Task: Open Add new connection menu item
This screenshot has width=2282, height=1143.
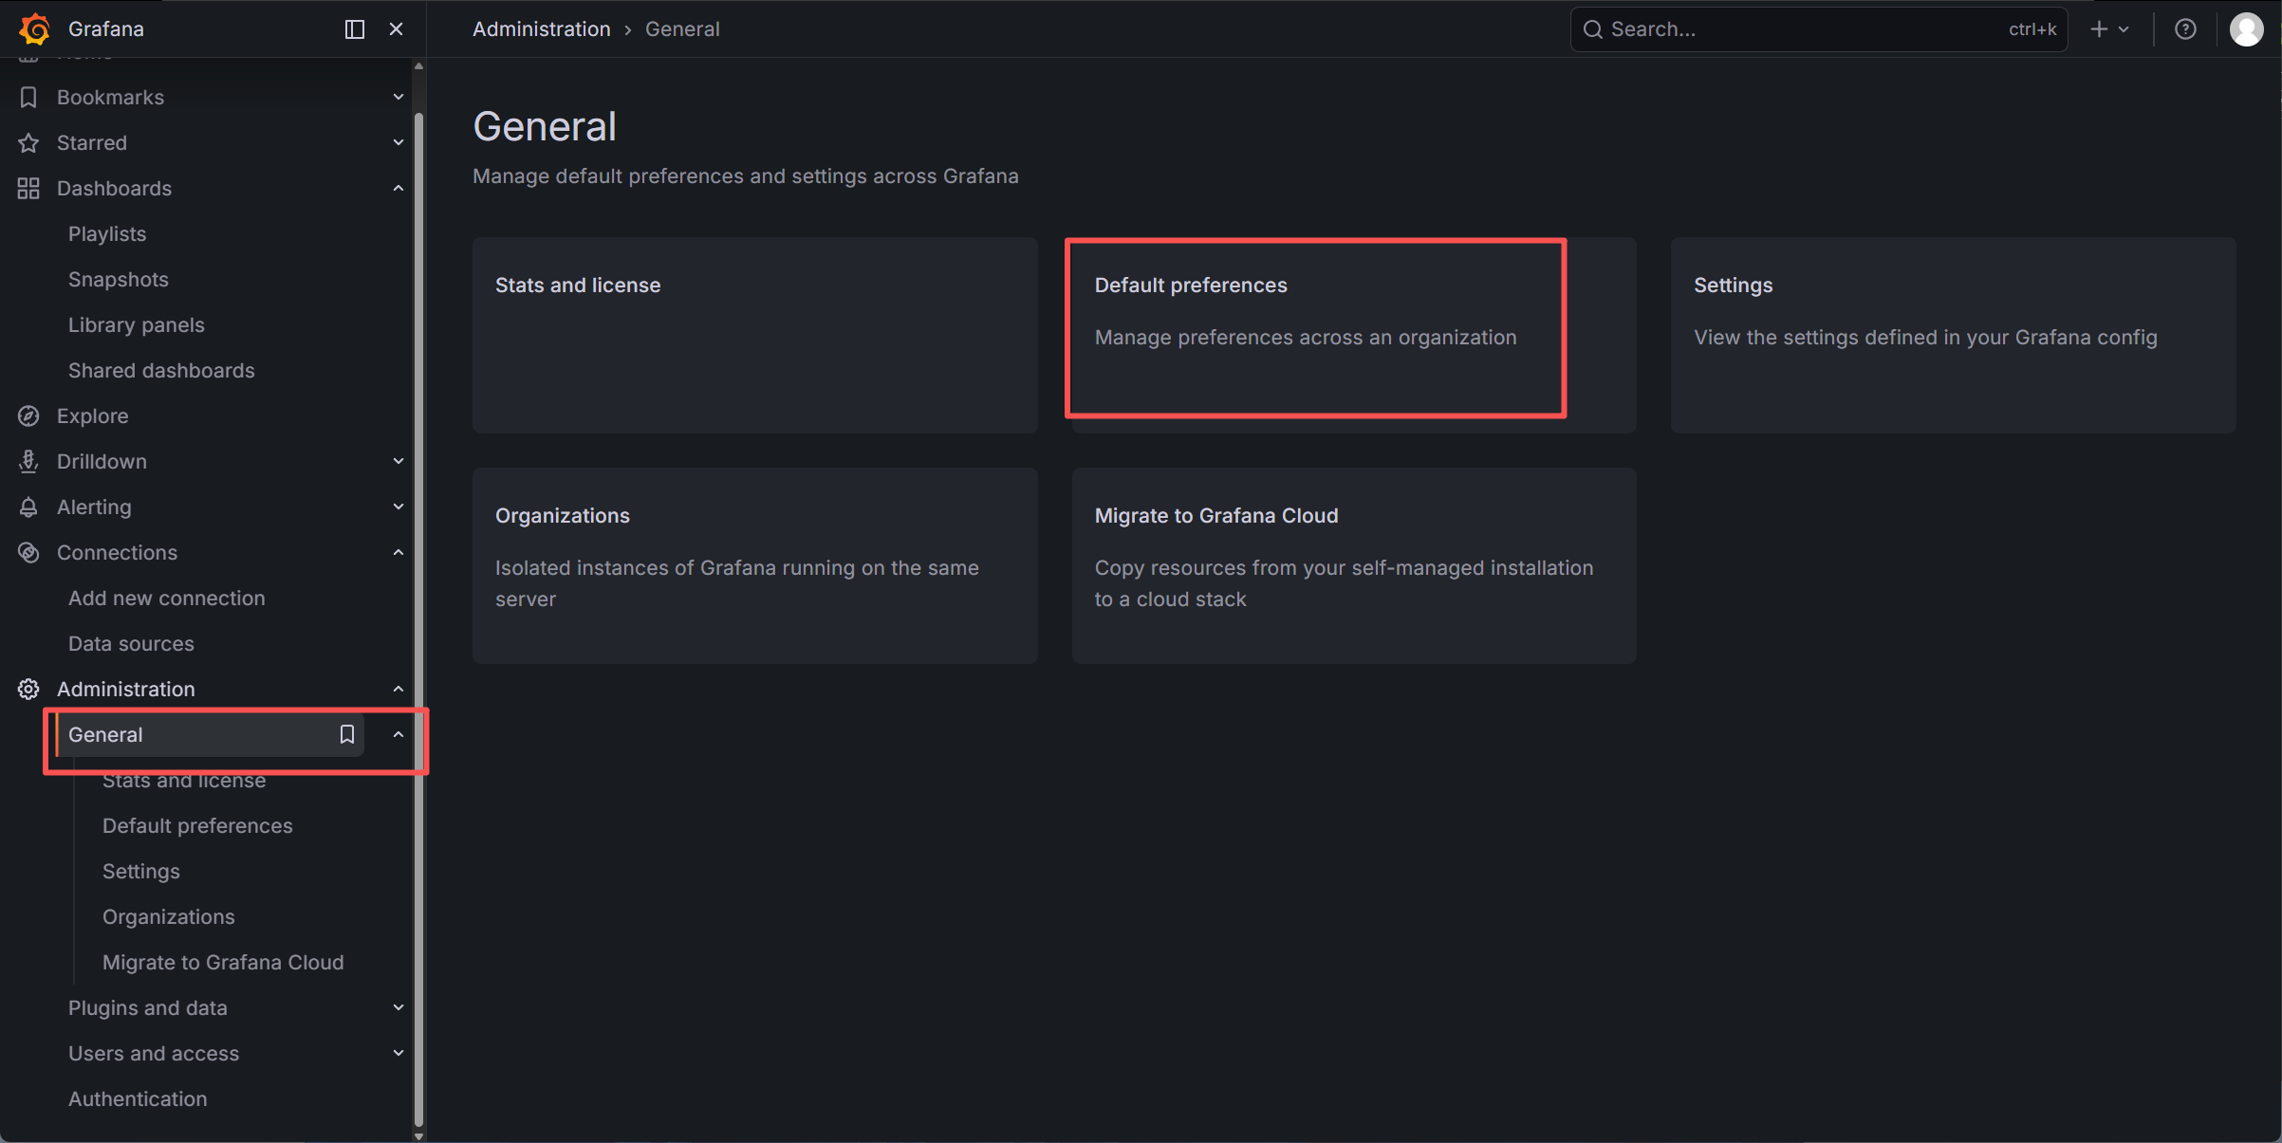Action: (167, 599)
